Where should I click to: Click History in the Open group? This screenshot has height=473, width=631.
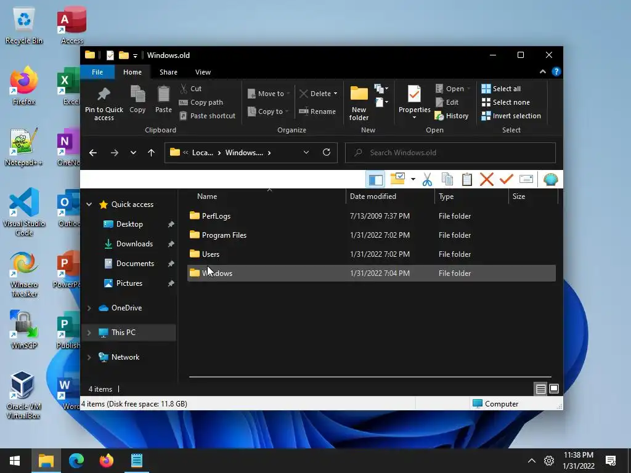coord(452,116)
